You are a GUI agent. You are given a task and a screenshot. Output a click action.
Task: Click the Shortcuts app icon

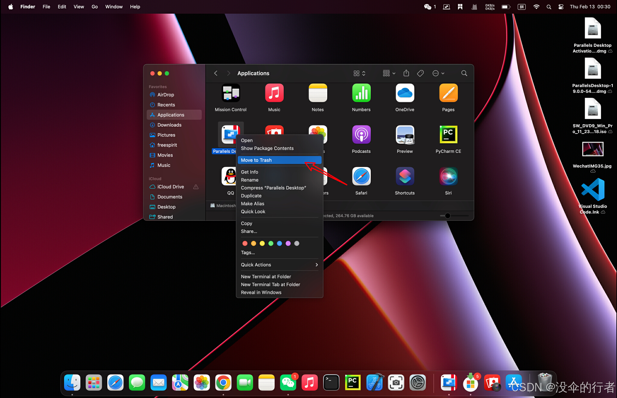404,176
